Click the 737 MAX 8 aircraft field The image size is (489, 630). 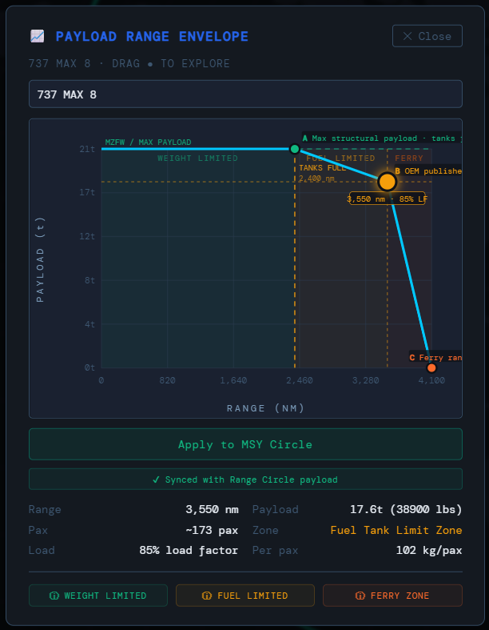245,94
